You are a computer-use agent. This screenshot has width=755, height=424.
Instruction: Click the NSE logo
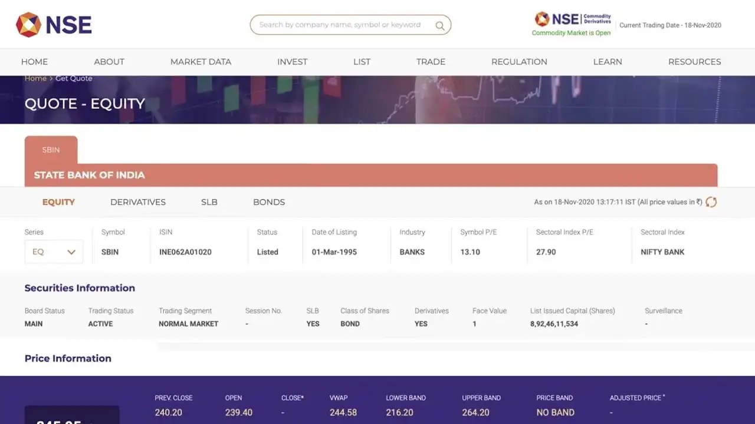(53, 24)
